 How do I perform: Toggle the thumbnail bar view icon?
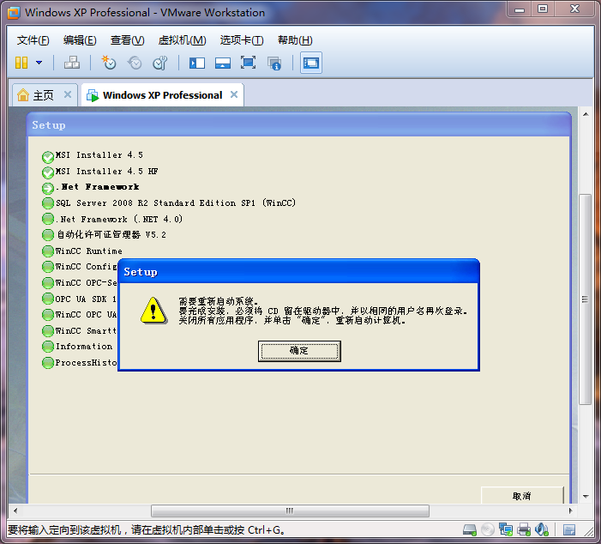point(223,63)
